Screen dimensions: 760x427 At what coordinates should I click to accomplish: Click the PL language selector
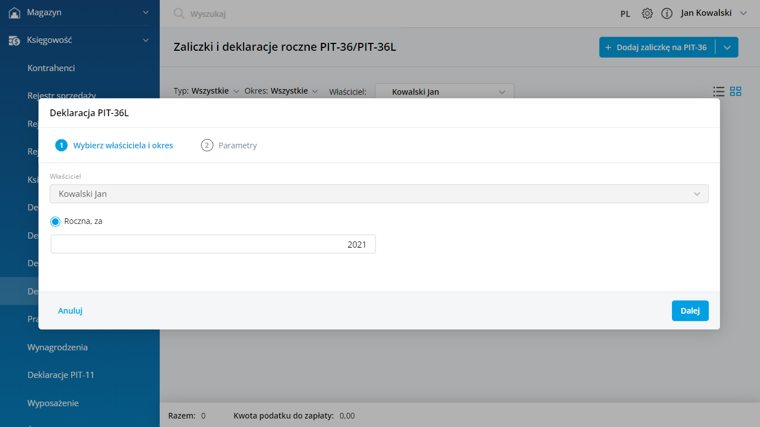(x=625, y=14)
